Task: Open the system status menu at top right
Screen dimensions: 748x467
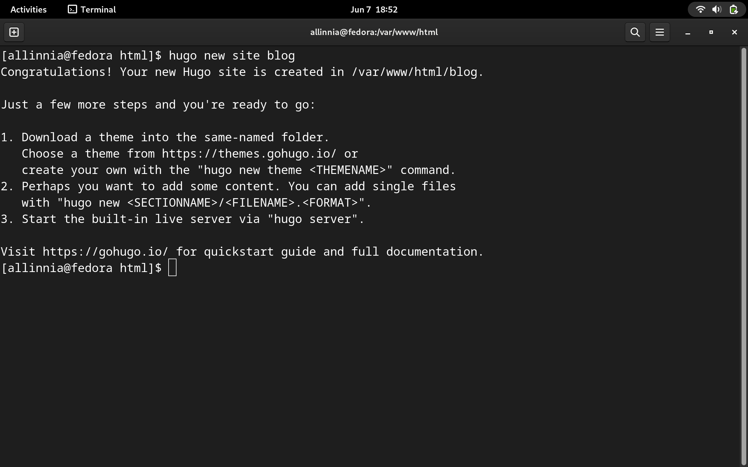Action: pos(716,9)
